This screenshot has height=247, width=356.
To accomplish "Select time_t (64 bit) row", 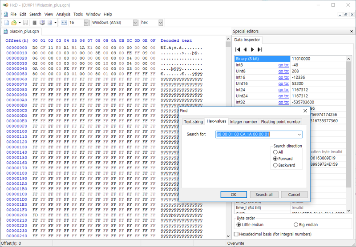I will click(290, 207).
